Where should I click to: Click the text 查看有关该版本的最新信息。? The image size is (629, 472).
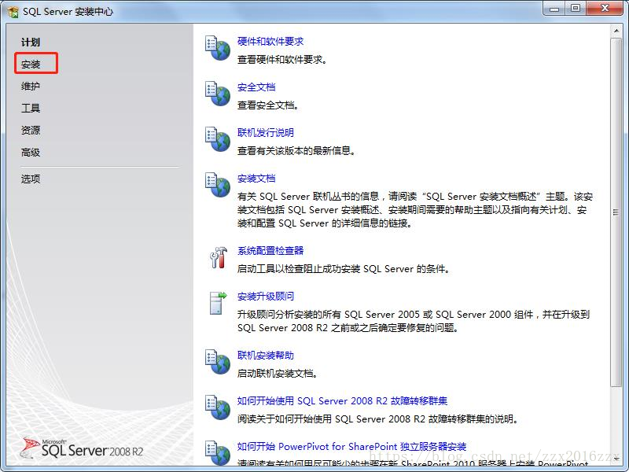tap(296, 151)
